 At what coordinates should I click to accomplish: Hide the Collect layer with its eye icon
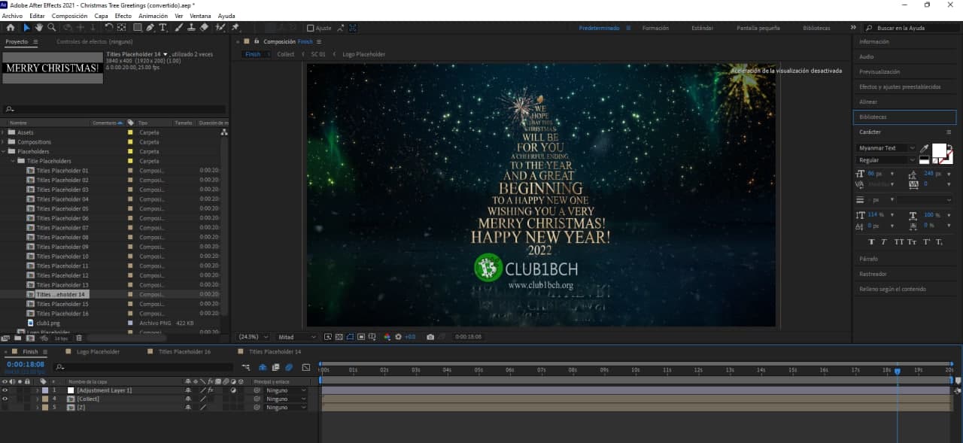point(5,399)
